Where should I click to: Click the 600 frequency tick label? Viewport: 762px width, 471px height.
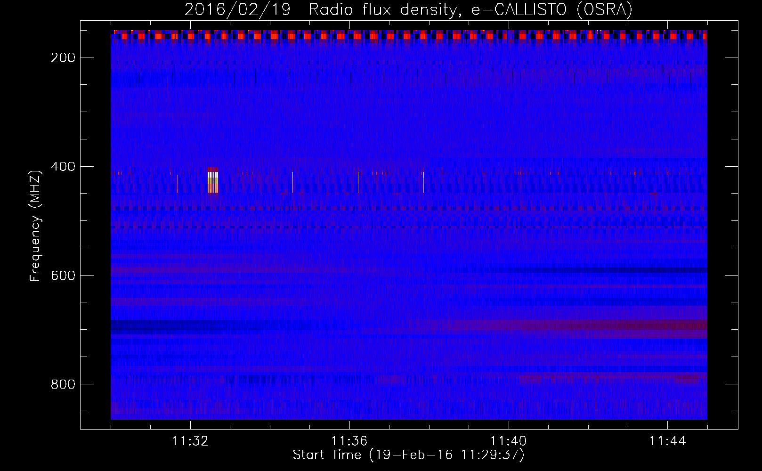(63, 276)
